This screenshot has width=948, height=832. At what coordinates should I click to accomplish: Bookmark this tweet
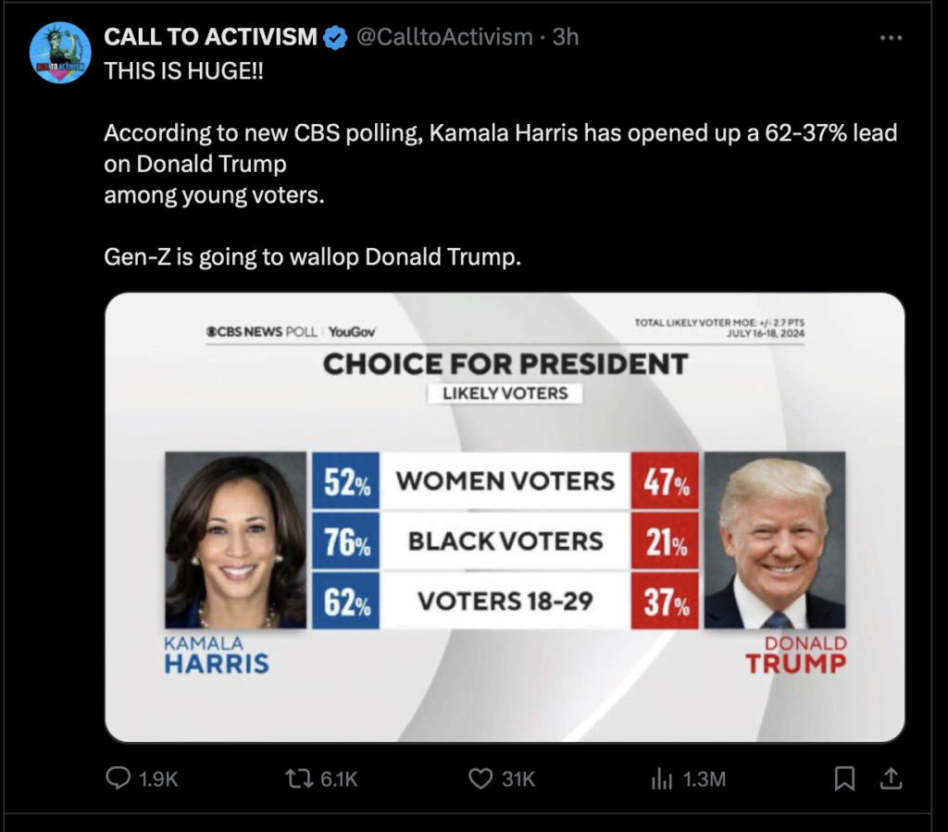pos(844,779)
